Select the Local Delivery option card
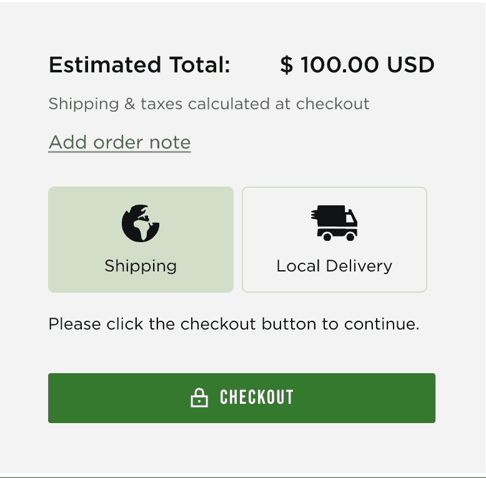Viewport: 486px width, 478px height. point(334,240)
